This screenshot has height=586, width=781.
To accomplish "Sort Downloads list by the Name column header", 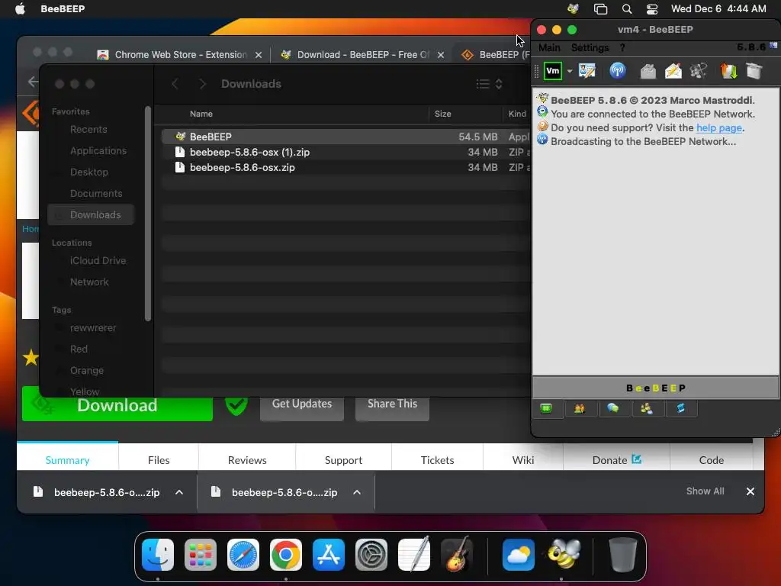I will [201, 114].
